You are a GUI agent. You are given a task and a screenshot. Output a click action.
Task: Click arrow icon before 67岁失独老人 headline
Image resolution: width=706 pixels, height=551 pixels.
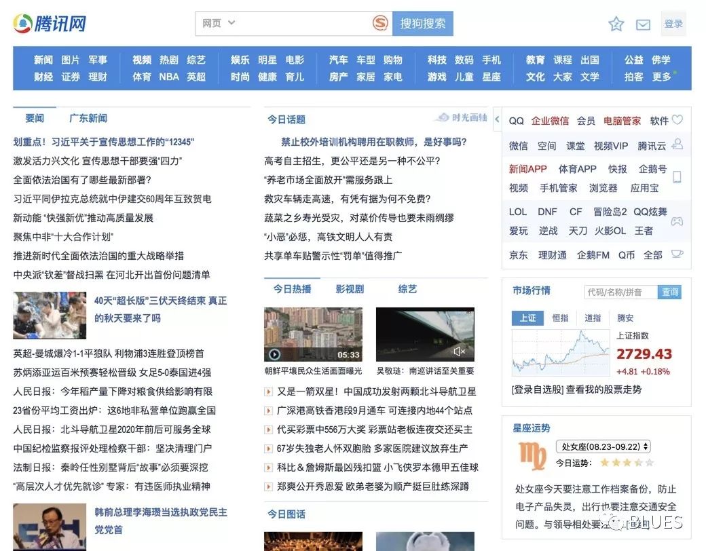point(268,449)
